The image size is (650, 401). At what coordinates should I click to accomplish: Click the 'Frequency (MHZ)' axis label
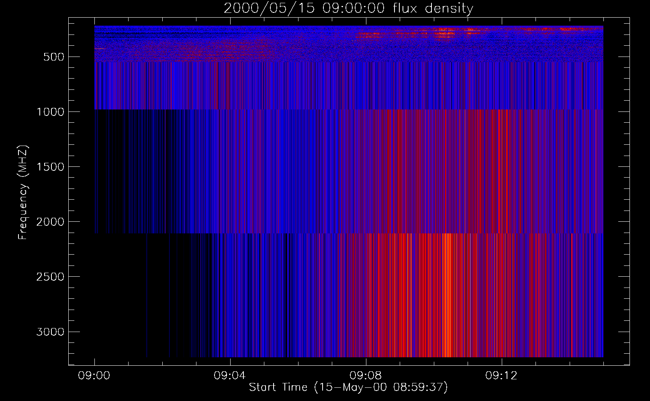[23, 192]
